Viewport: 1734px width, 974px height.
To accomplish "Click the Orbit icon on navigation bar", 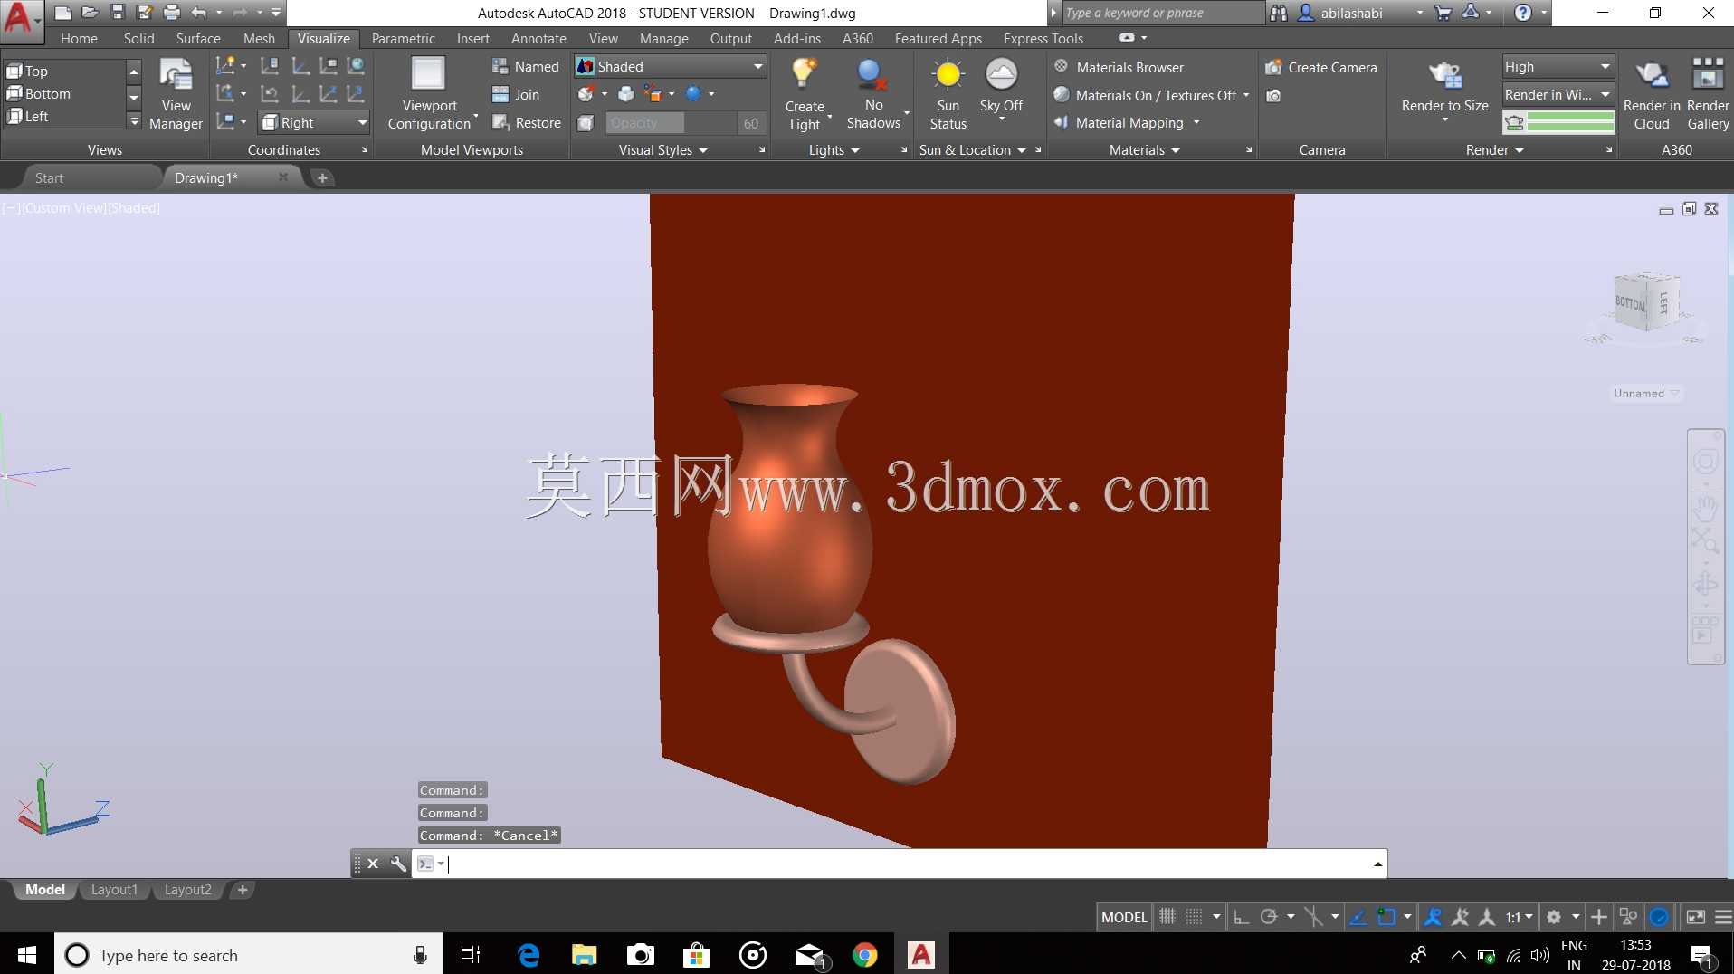I will click(1706, 585).
